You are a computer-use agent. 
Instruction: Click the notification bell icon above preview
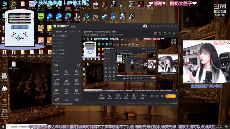click(x=169, y=33)
